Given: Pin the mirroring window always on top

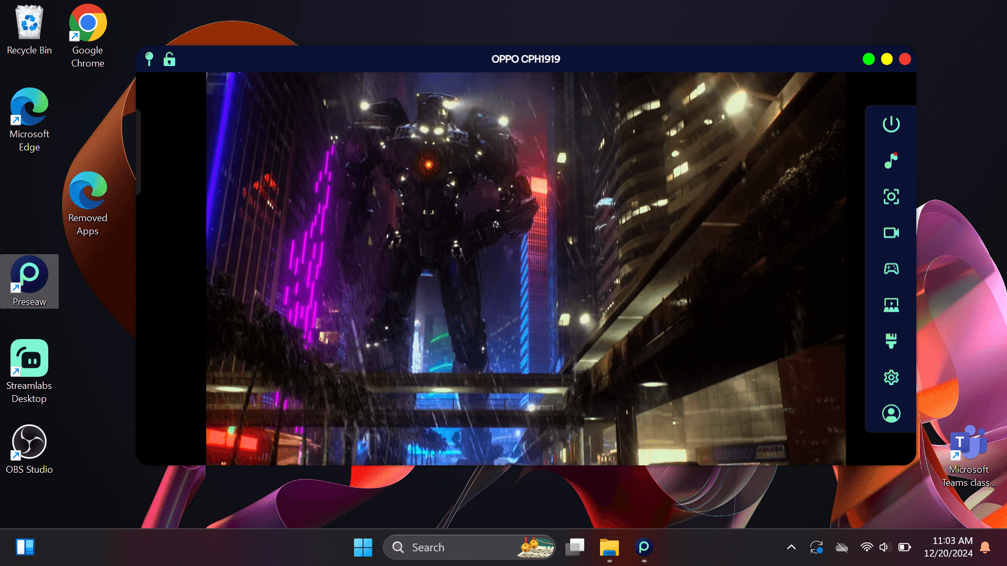Looking at the screenshot, I should (x=150, y=59).
